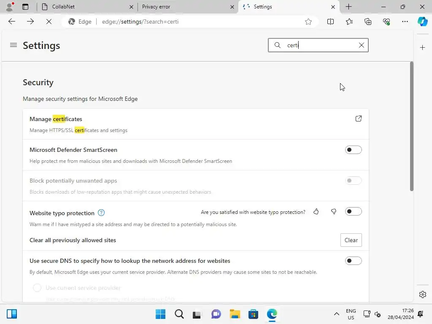Open Chat app on taskbar
The image size is (432, 324).
click(216, 314)
